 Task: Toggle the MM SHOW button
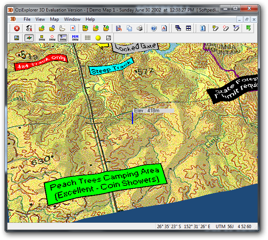(x=75, y=38)
